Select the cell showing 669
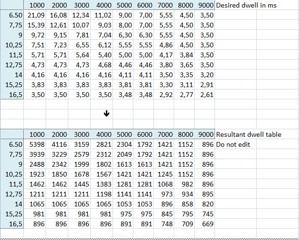 click(x=207, y=224)
